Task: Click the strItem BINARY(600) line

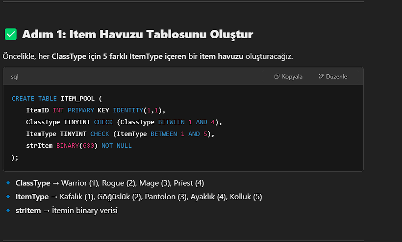Action: [79, 146]
